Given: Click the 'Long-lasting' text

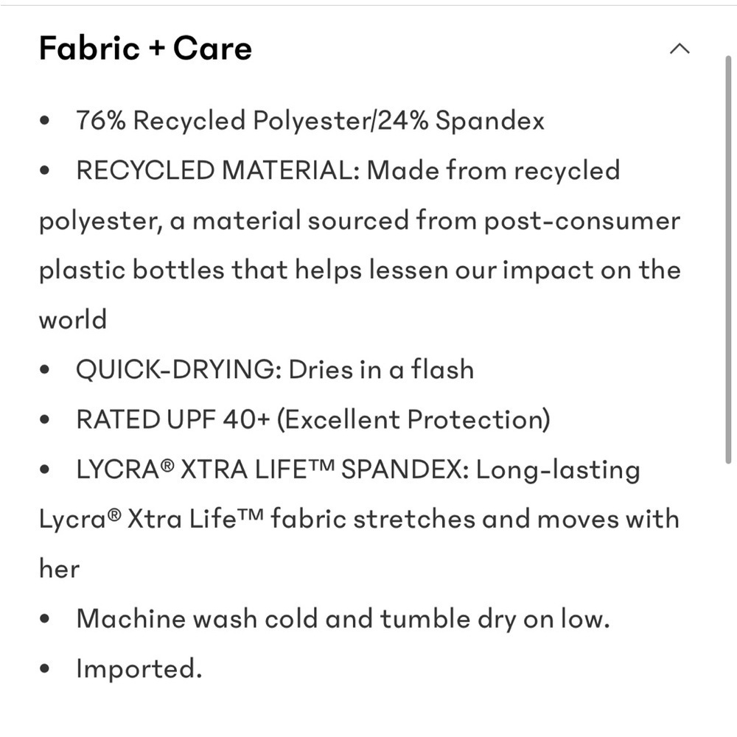Looking at the screenshot, I should click(558, 469).
